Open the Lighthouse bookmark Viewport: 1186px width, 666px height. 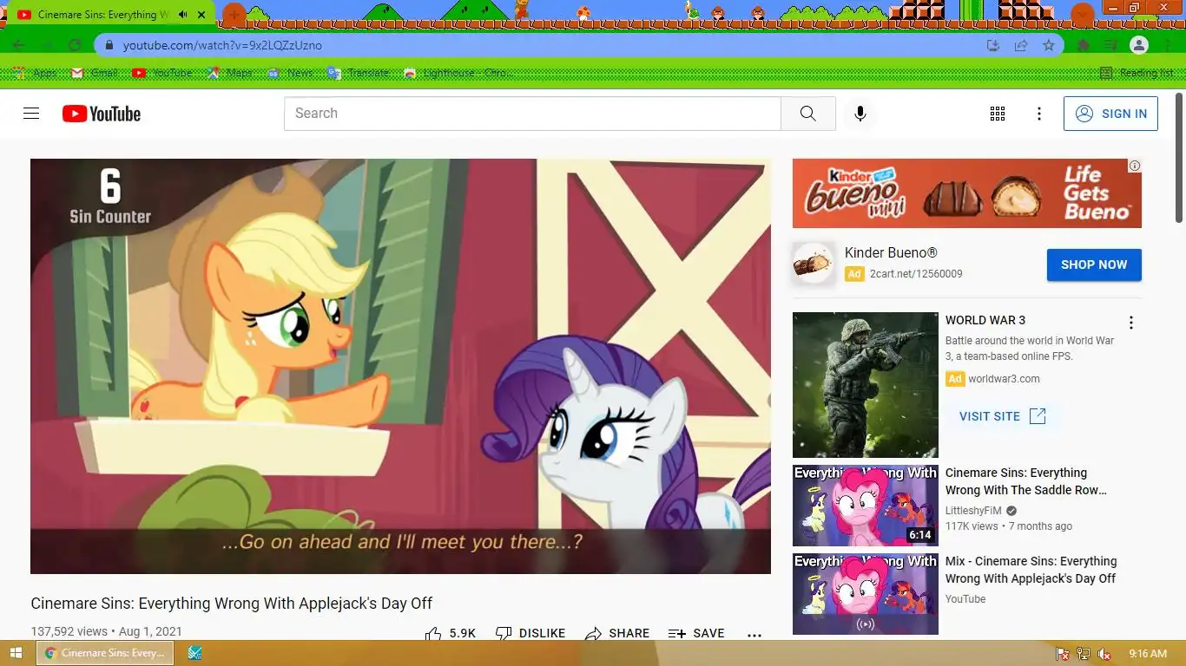click(458, 73)
